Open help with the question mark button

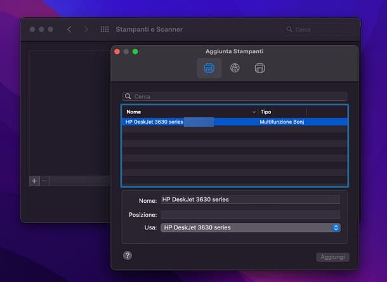tap(128, 255)
